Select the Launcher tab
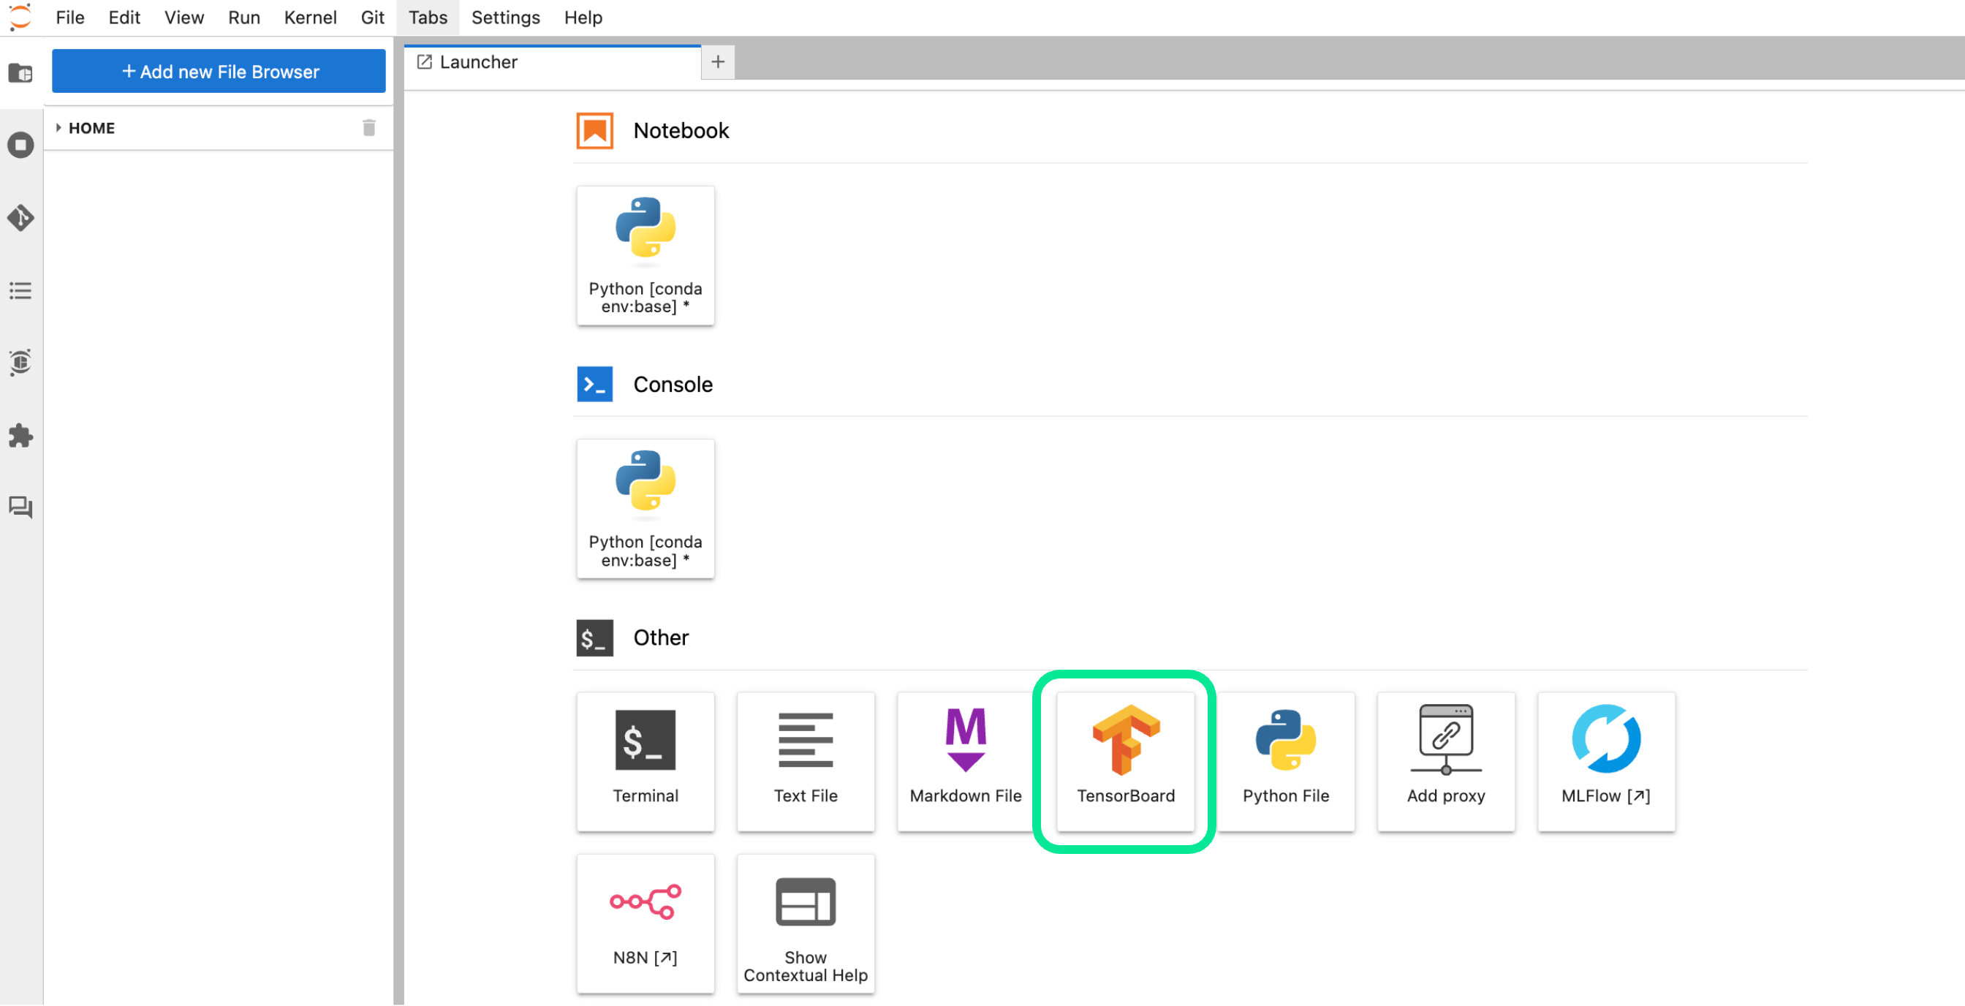This screenshot has height=1006, width=1965. 478,63
